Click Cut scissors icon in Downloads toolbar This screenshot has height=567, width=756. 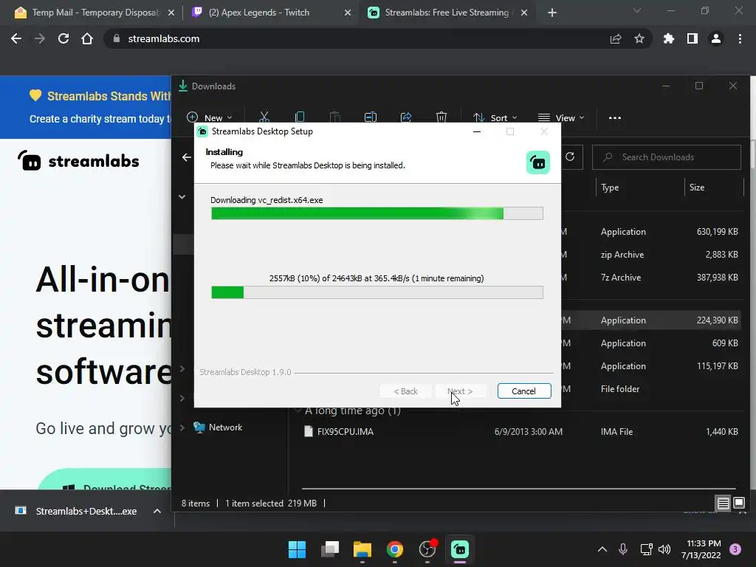[264, 117]
